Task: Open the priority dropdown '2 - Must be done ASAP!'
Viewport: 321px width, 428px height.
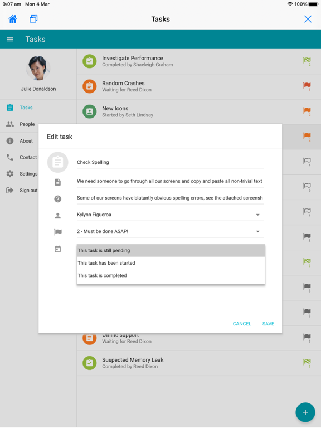Action: click(171, 231)
